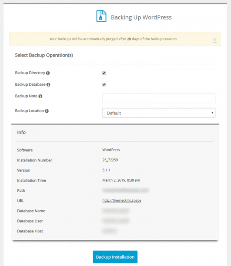Click the zip backup icon beside title

[101, 16]
